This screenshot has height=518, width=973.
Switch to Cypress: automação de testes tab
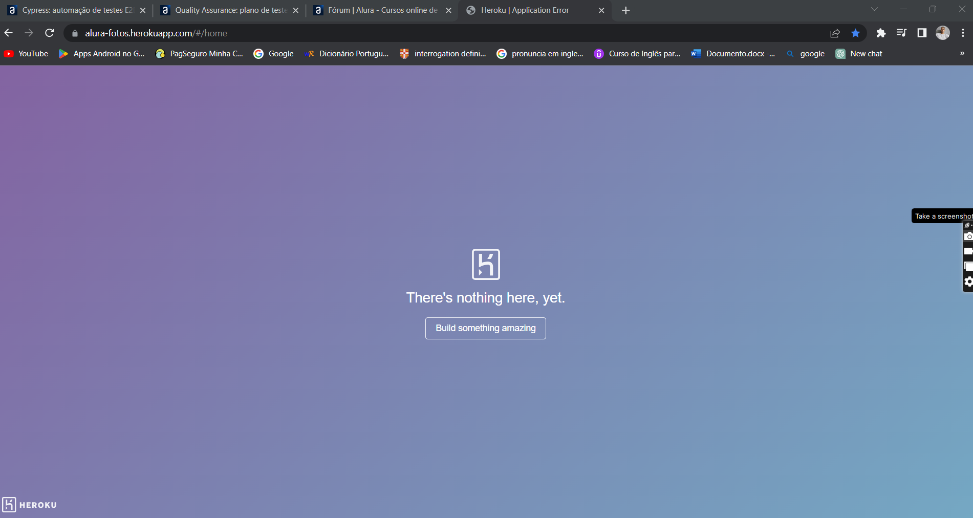point(77,10)
